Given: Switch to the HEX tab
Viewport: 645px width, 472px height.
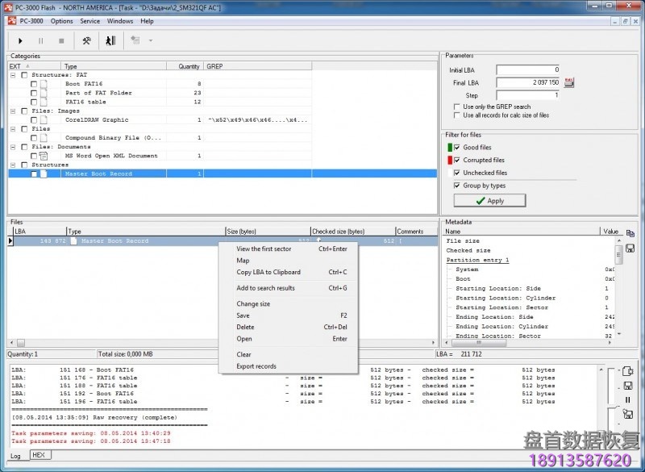Looking at the screenshot, I should [x=39, y=455].
